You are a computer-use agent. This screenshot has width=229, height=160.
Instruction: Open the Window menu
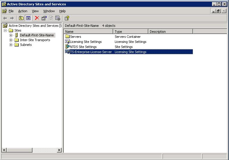pyautogui.click(x=49, y=11)
